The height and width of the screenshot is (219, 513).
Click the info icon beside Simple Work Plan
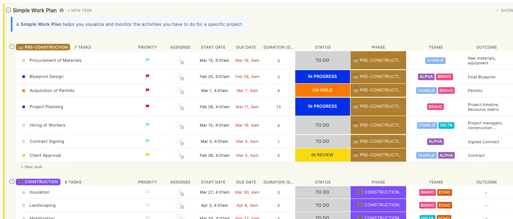(x=61, y=11)
